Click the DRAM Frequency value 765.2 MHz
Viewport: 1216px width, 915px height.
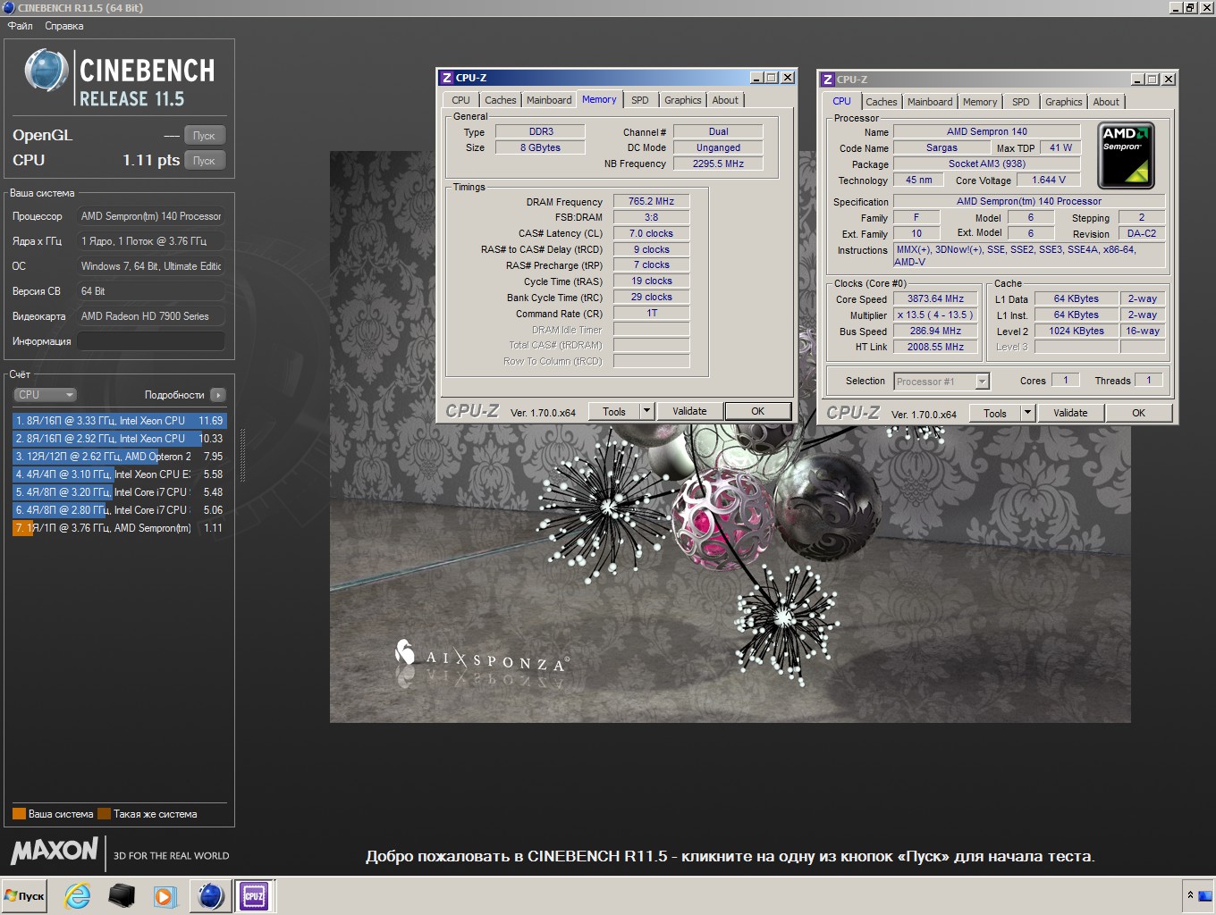pyautogui.click(x=651, y=202)
